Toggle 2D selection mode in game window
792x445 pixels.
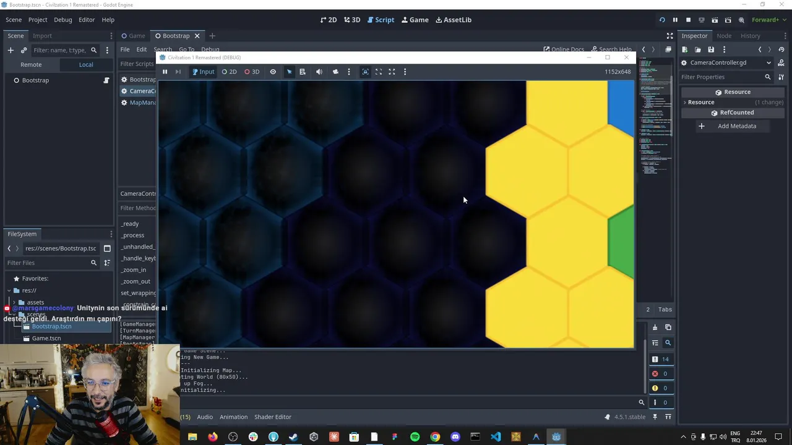[230, 72]
